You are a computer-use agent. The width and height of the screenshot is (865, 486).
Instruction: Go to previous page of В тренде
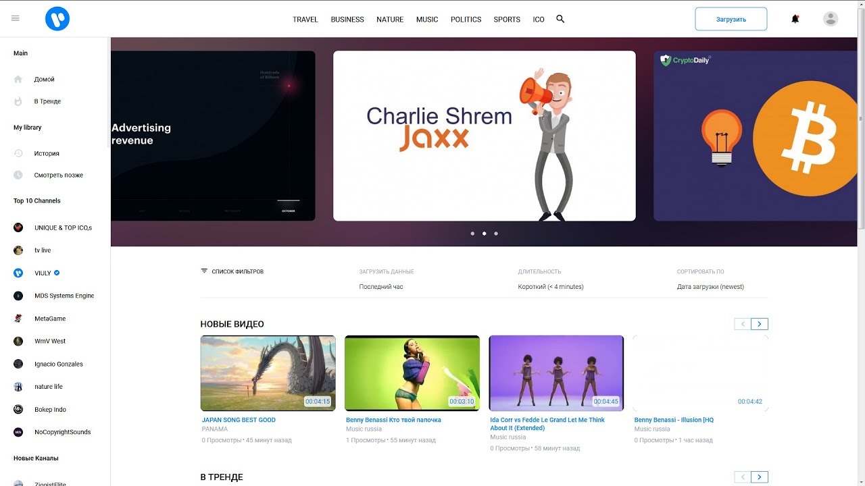point(743,477)
